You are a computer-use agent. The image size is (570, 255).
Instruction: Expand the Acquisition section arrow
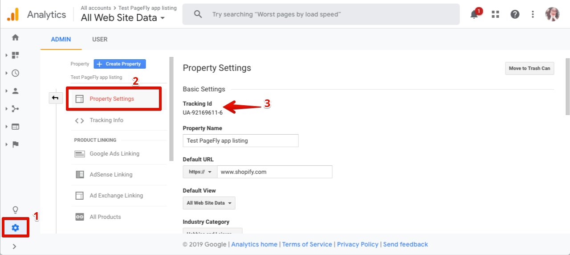6,109
